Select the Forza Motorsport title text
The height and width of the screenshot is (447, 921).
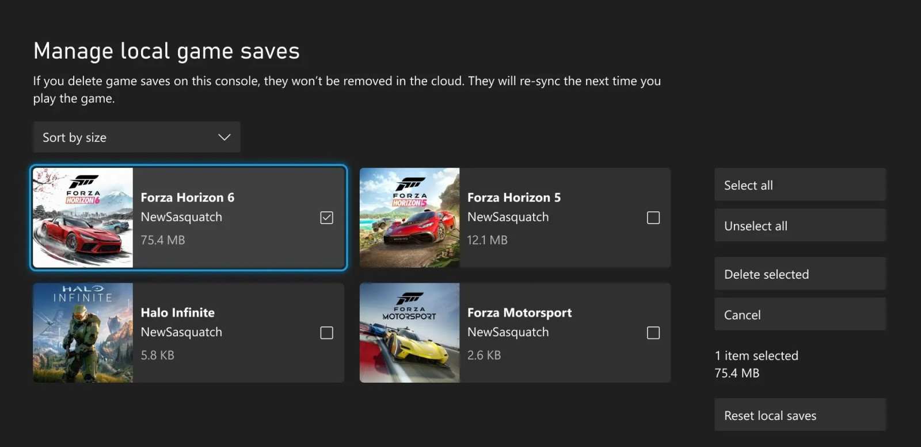coord(520,313)
